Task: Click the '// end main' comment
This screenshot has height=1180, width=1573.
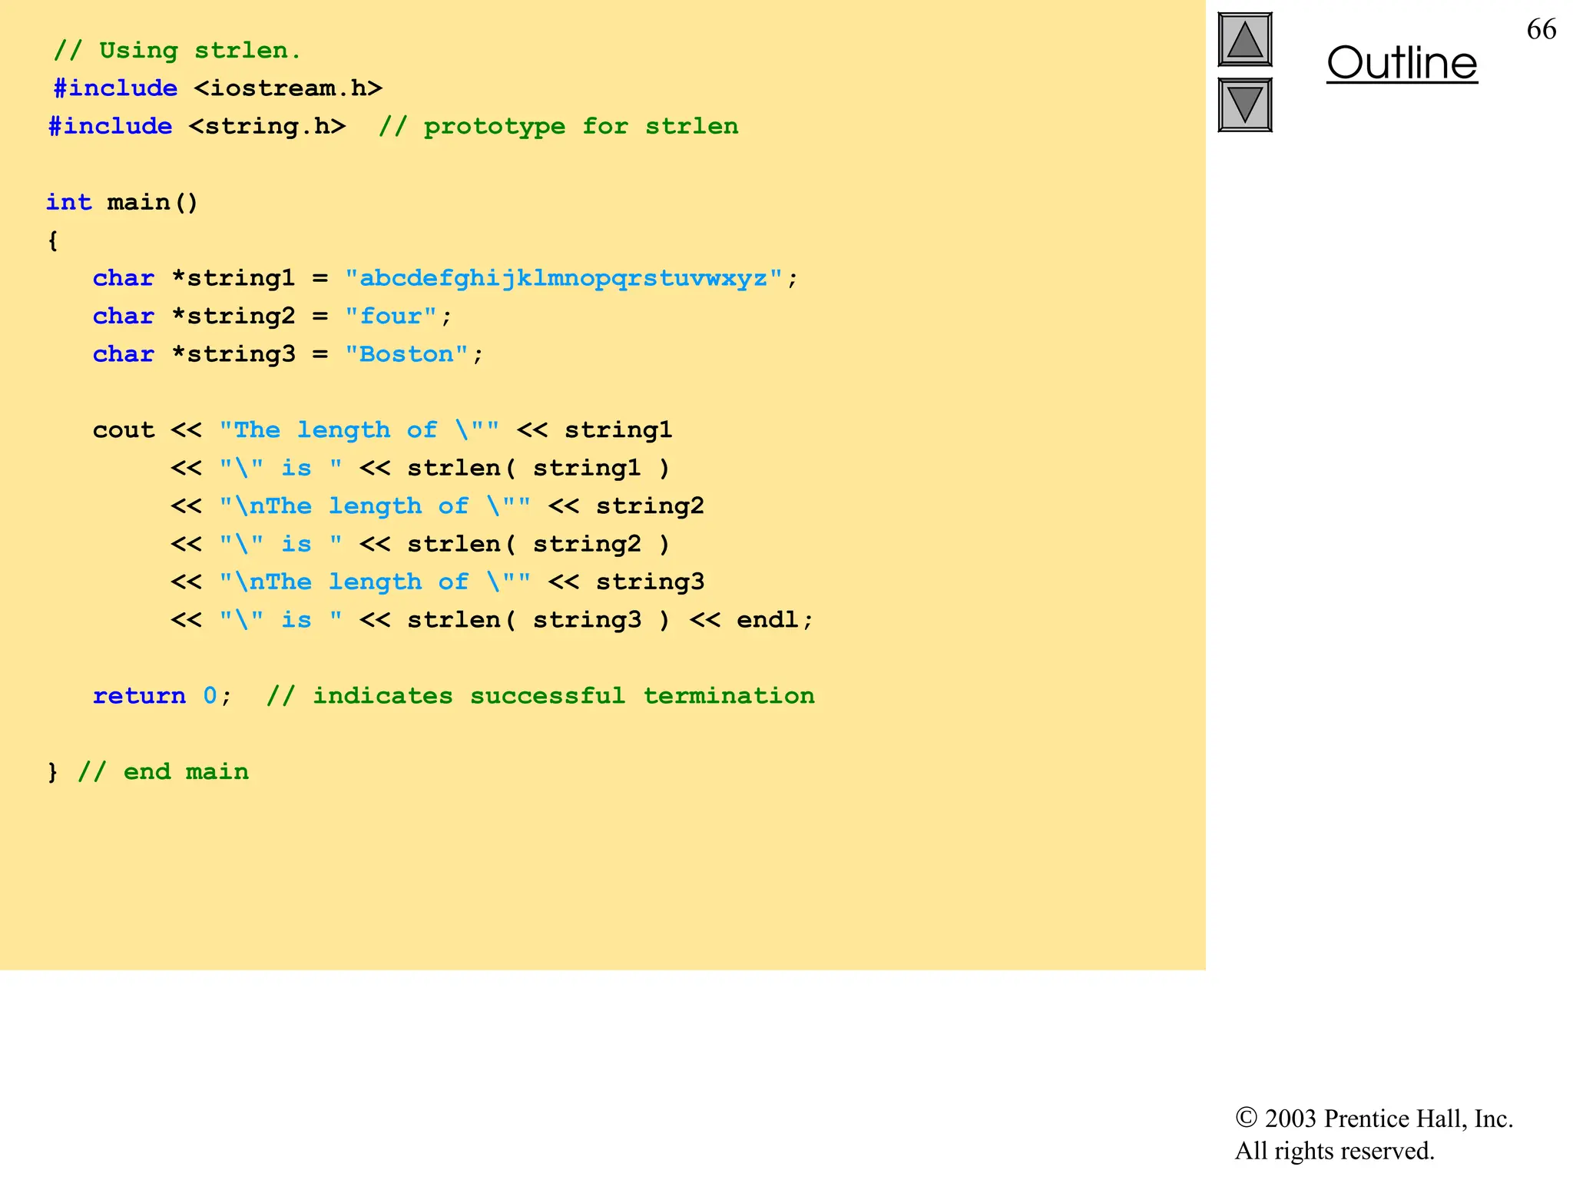Action: tap(164, 772)
